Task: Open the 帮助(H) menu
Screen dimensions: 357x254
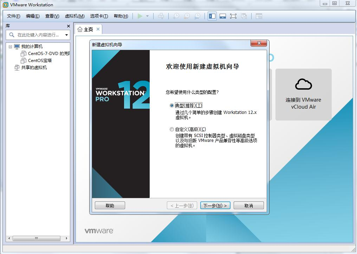Action: [x=121, y=16]
